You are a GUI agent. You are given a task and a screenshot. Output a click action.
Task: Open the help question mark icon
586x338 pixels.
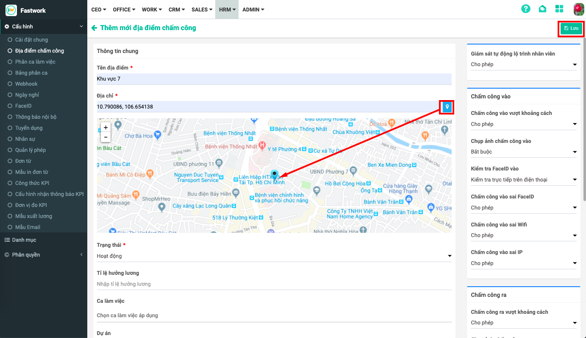coord(526,9)
